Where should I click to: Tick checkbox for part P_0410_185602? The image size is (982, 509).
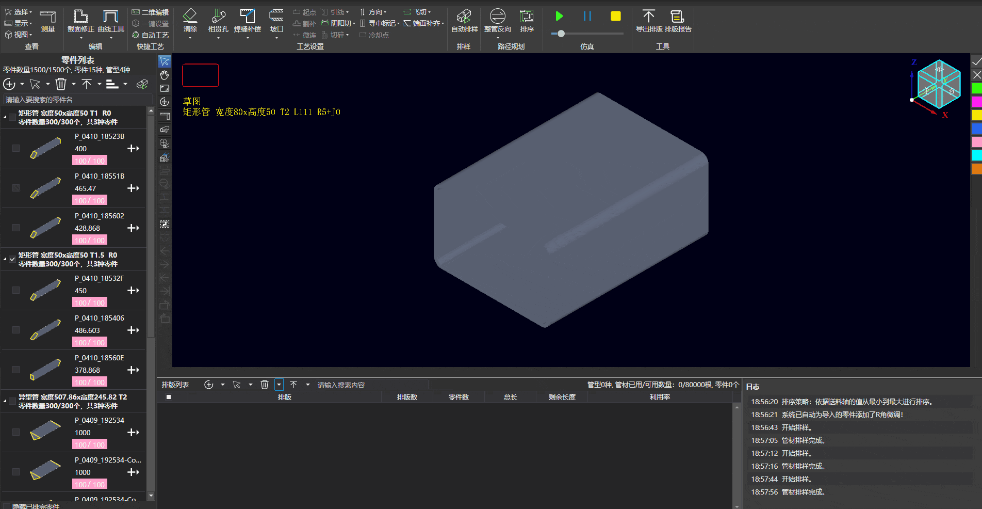click(x=16, y=228)
